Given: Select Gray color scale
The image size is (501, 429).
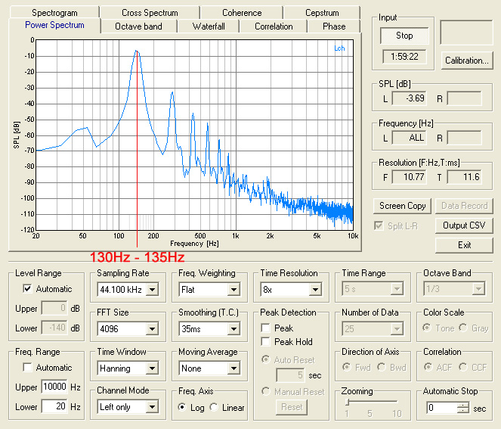Looking at the screenshot, I should (x=463, y=328).
